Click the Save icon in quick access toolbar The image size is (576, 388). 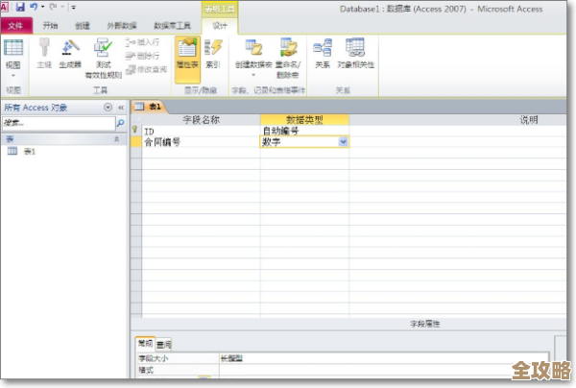(x=20, y=7)
